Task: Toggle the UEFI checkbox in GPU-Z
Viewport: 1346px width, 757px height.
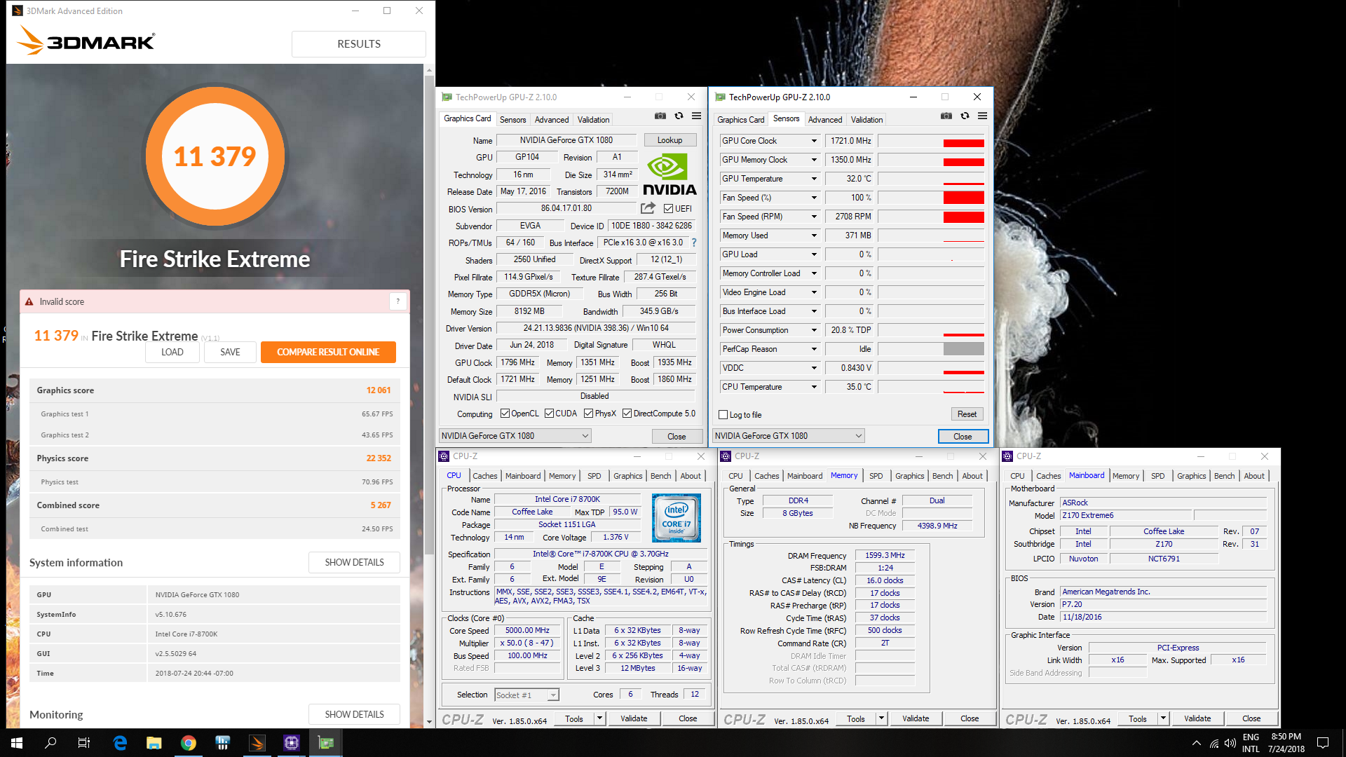Action: pos(668,209)
